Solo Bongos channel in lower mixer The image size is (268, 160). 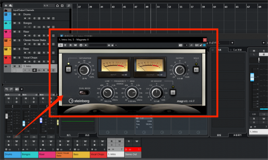[x=33, y=98]
